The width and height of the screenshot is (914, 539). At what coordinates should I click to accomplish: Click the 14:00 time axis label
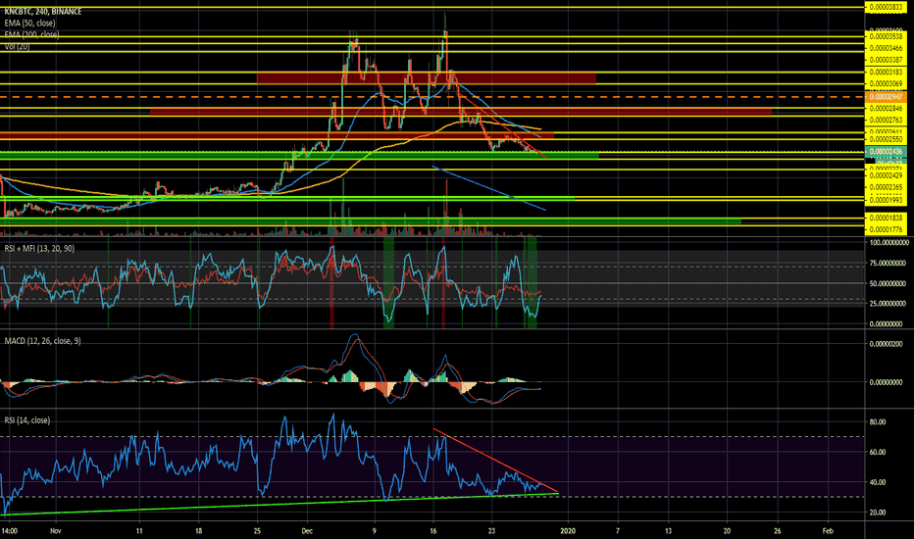coord(10,531)
